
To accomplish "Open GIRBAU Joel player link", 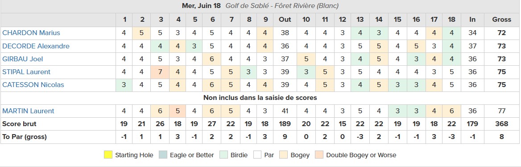I will (23, 59).
